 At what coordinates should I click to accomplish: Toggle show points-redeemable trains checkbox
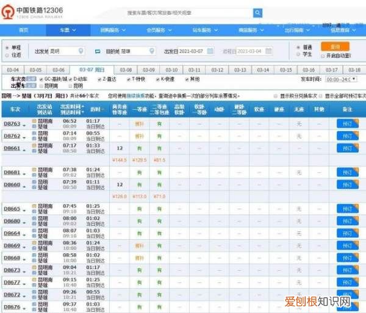276,96
